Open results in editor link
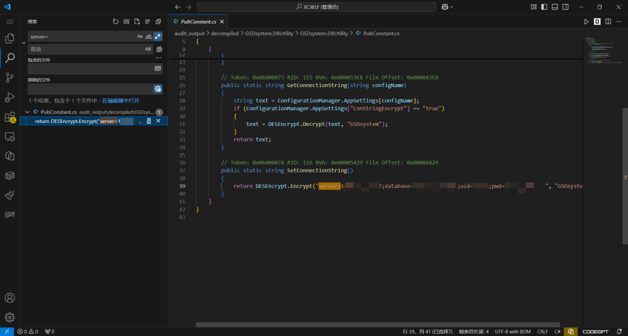The height and width of the screenshot is (336, 628). [120, 100]
